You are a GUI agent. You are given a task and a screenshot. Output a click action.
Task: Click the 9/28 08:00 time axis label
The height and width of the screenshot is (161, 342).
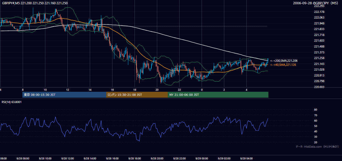tap(23, 158)
